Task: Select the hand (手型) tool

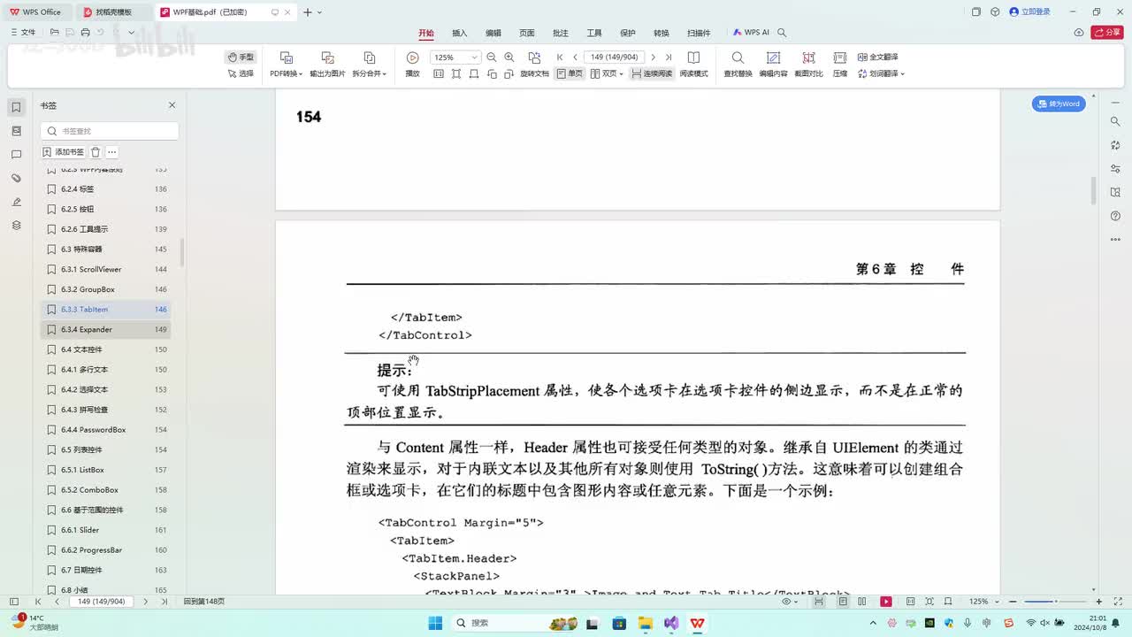Action: (241, 57)
